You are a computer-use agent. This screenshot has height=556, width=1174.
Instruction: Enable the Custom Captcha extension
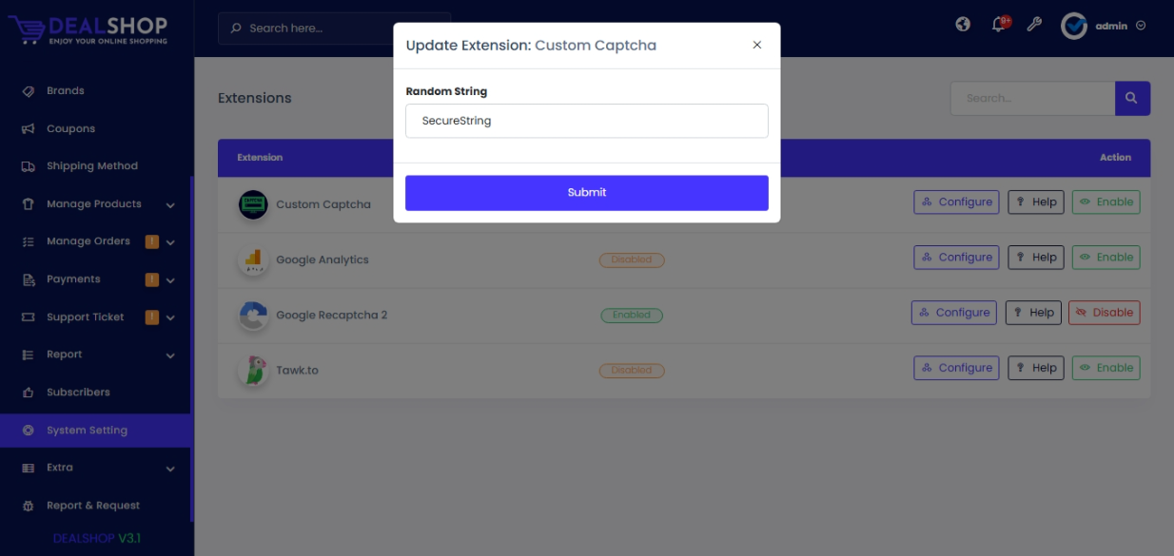coord(1106,202)
